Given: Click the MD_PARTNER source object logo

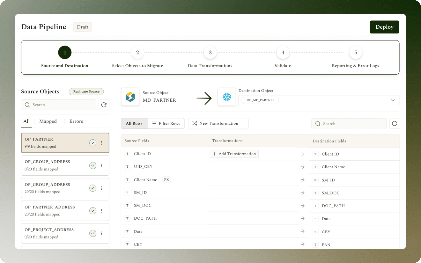Looking at the screenshot, I should coord(130,97).
